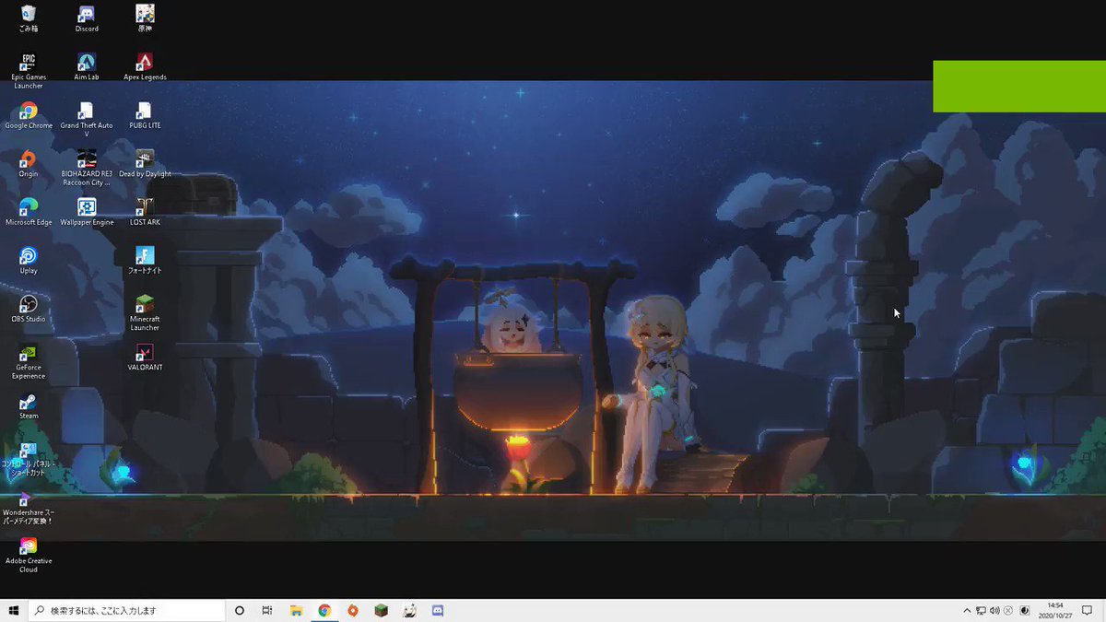This screenshot has height=622, width=1106.
Task: Open network status tray icon
Action: click(x=981, y=610)
